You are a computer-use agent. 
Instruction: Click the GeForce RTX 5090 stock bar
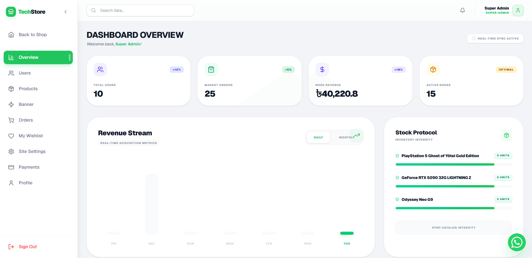point(454,187)
